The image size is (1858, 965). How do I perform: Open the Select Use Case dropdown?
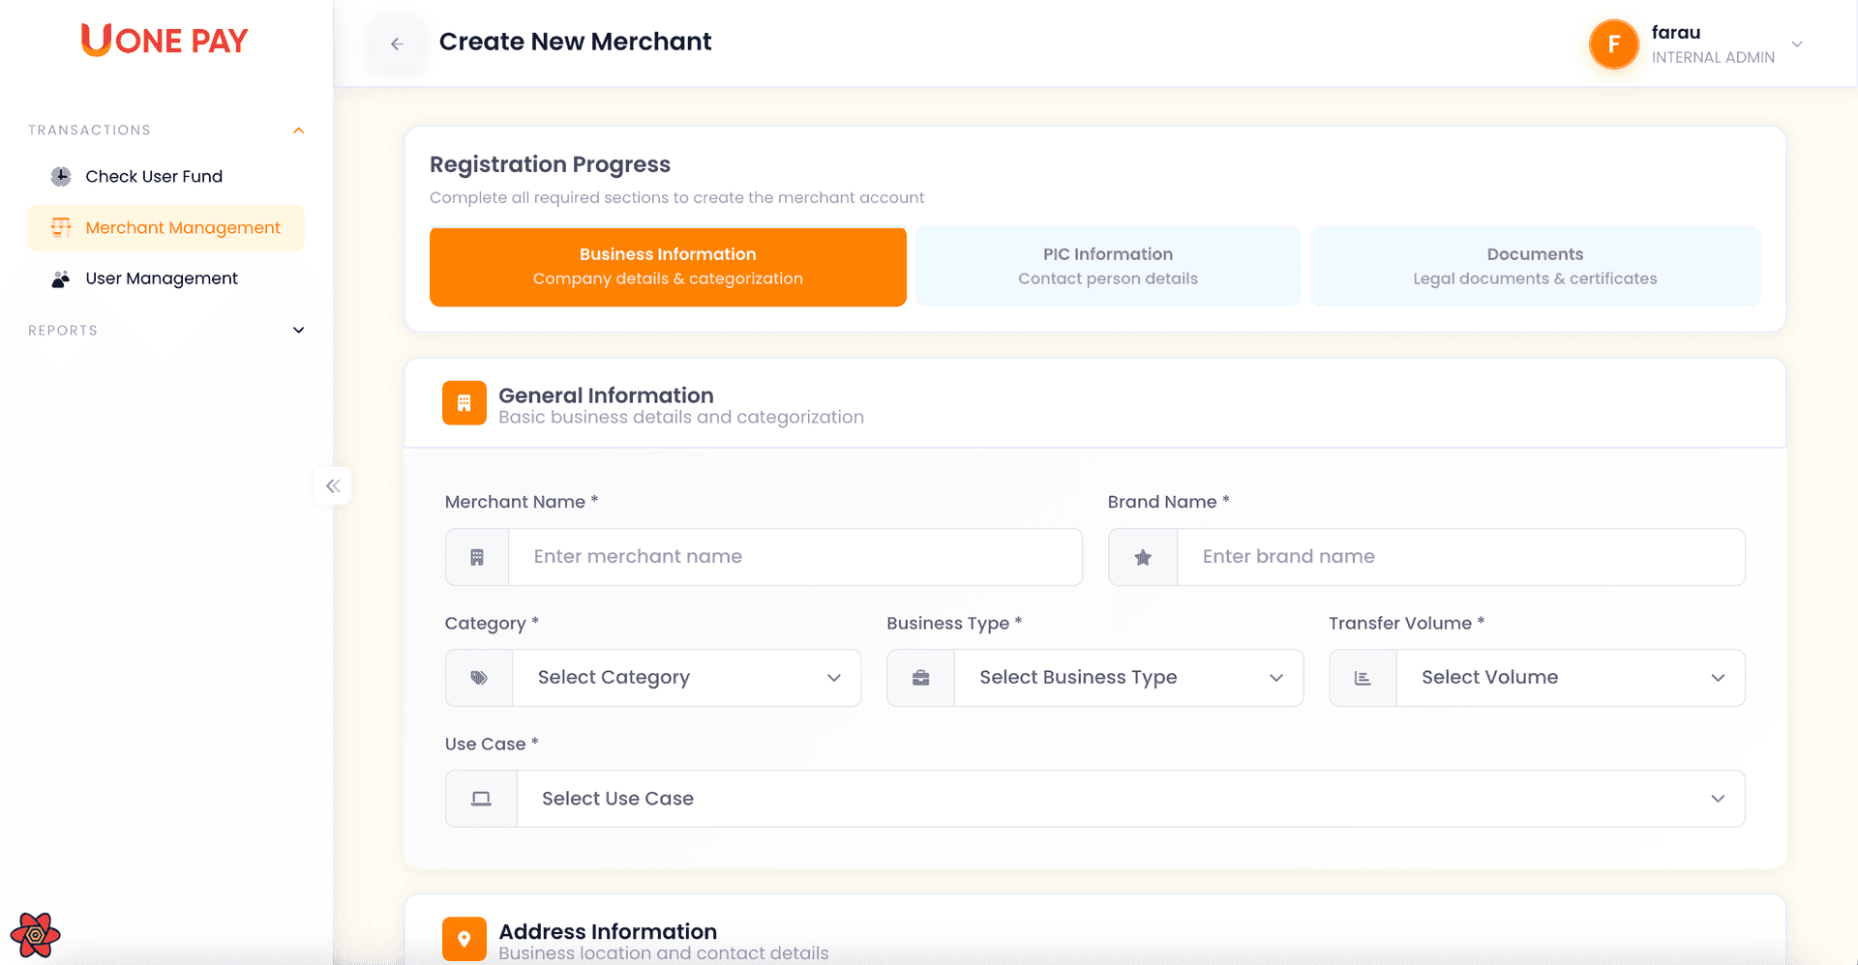[1129, 799]
